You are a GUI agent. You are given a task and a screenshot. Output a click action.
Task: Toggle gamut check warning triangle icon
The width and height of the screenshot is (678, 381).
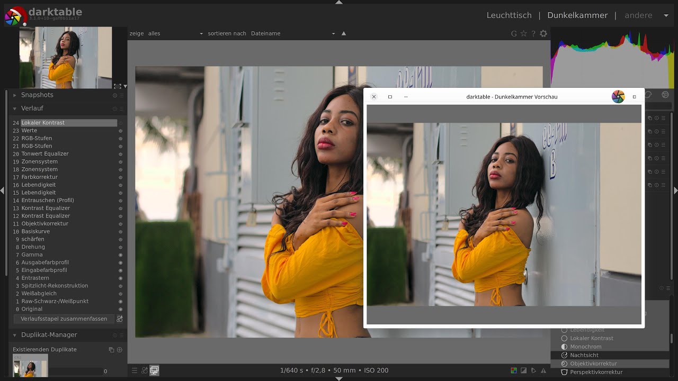pos(543,370)
